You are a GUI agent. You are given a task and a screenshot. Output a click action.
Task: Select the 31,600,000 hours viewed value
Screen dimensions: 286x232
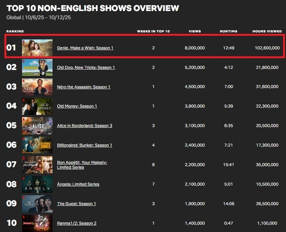267,87
